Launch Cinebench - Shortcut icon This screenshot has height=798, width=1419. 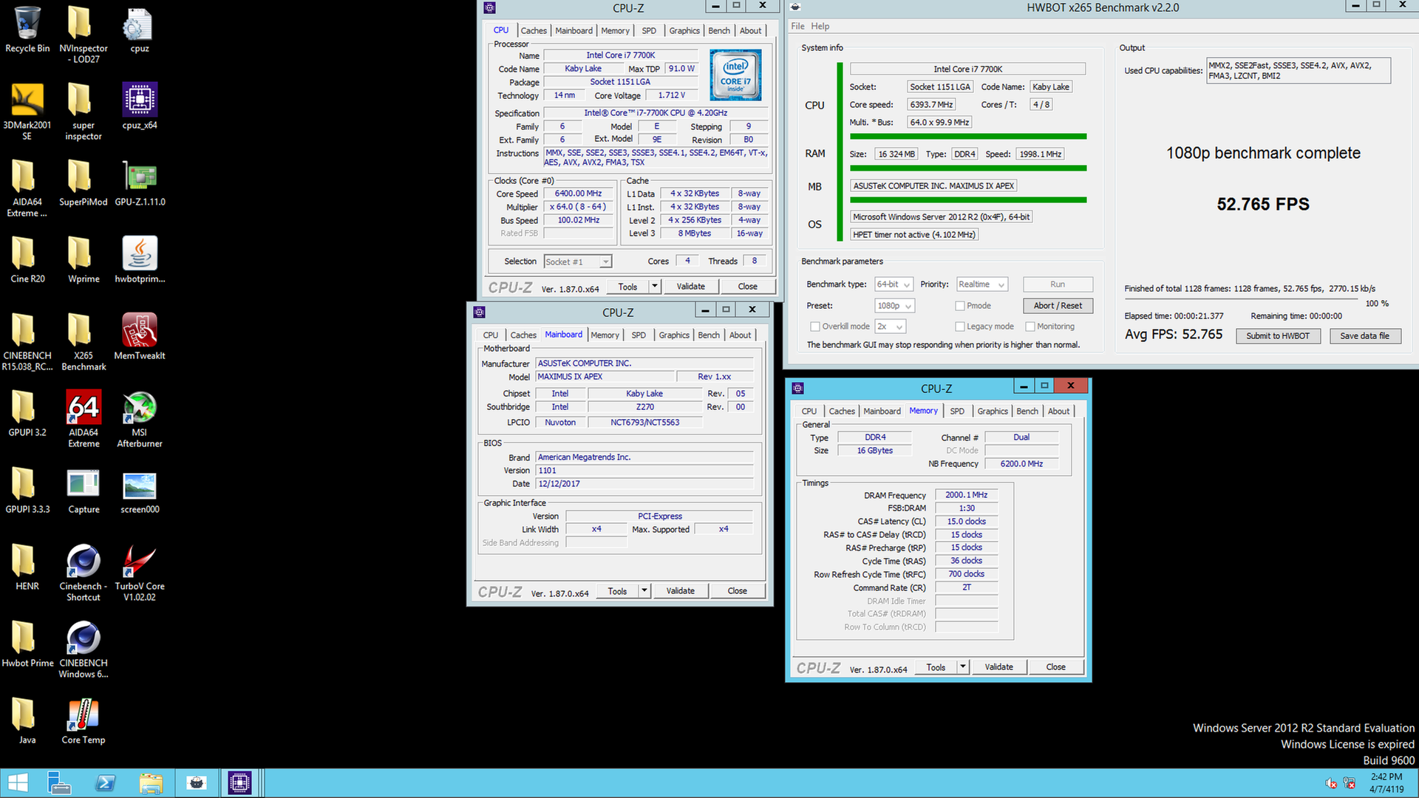84,572
